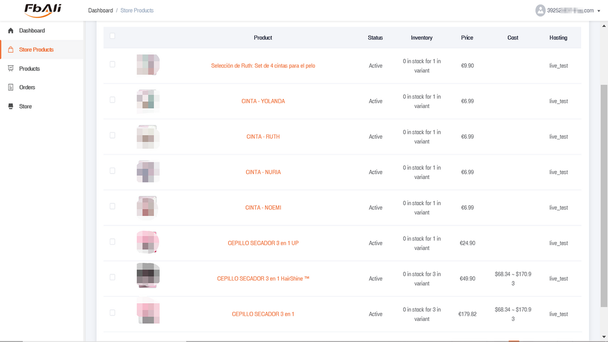
Task: Open CINTA - NURIA product link
Action: pyautogui.click(x=263, y=172)
